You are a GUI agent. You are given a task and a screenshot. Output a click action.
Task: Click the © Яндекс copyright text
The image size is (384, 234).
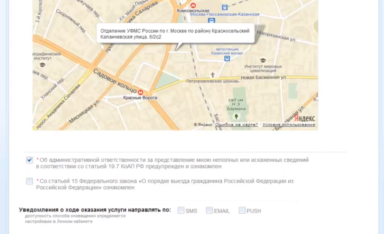(x=203, y=125)
